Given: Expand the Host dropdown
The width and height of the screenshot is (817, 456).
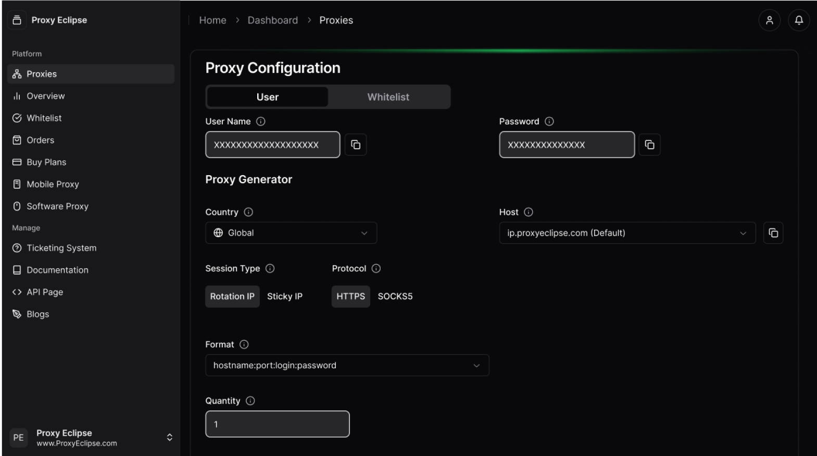Looking at the screenshot, I should click(627, 233).
